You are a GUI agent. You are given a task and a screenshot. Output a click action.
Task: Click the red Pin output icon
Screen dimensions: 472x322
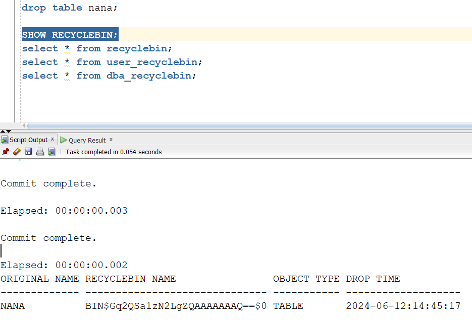[6, 152]
